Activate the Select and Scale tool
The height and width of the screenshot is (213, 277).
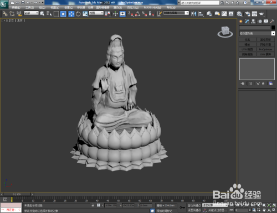(x=85, y=14)
